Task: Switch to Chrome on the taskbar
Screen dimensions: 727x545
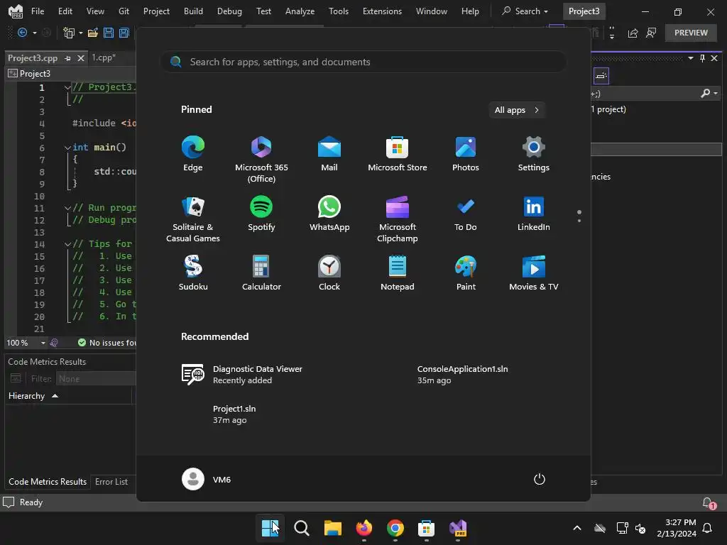Action: tap(395, 528)
